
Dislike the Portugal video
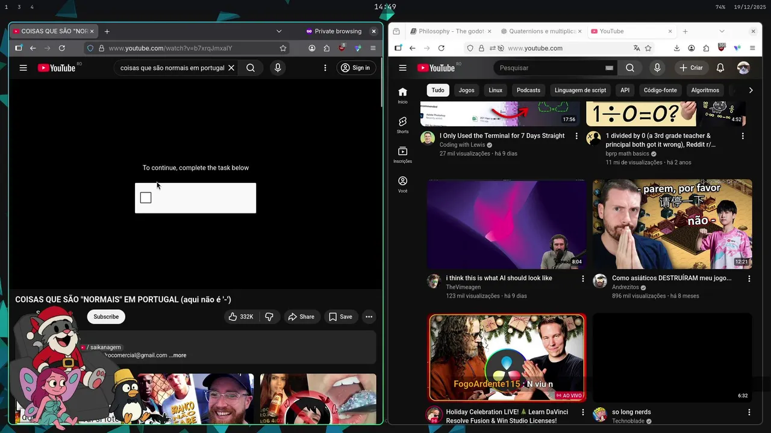tap(269, 317)
